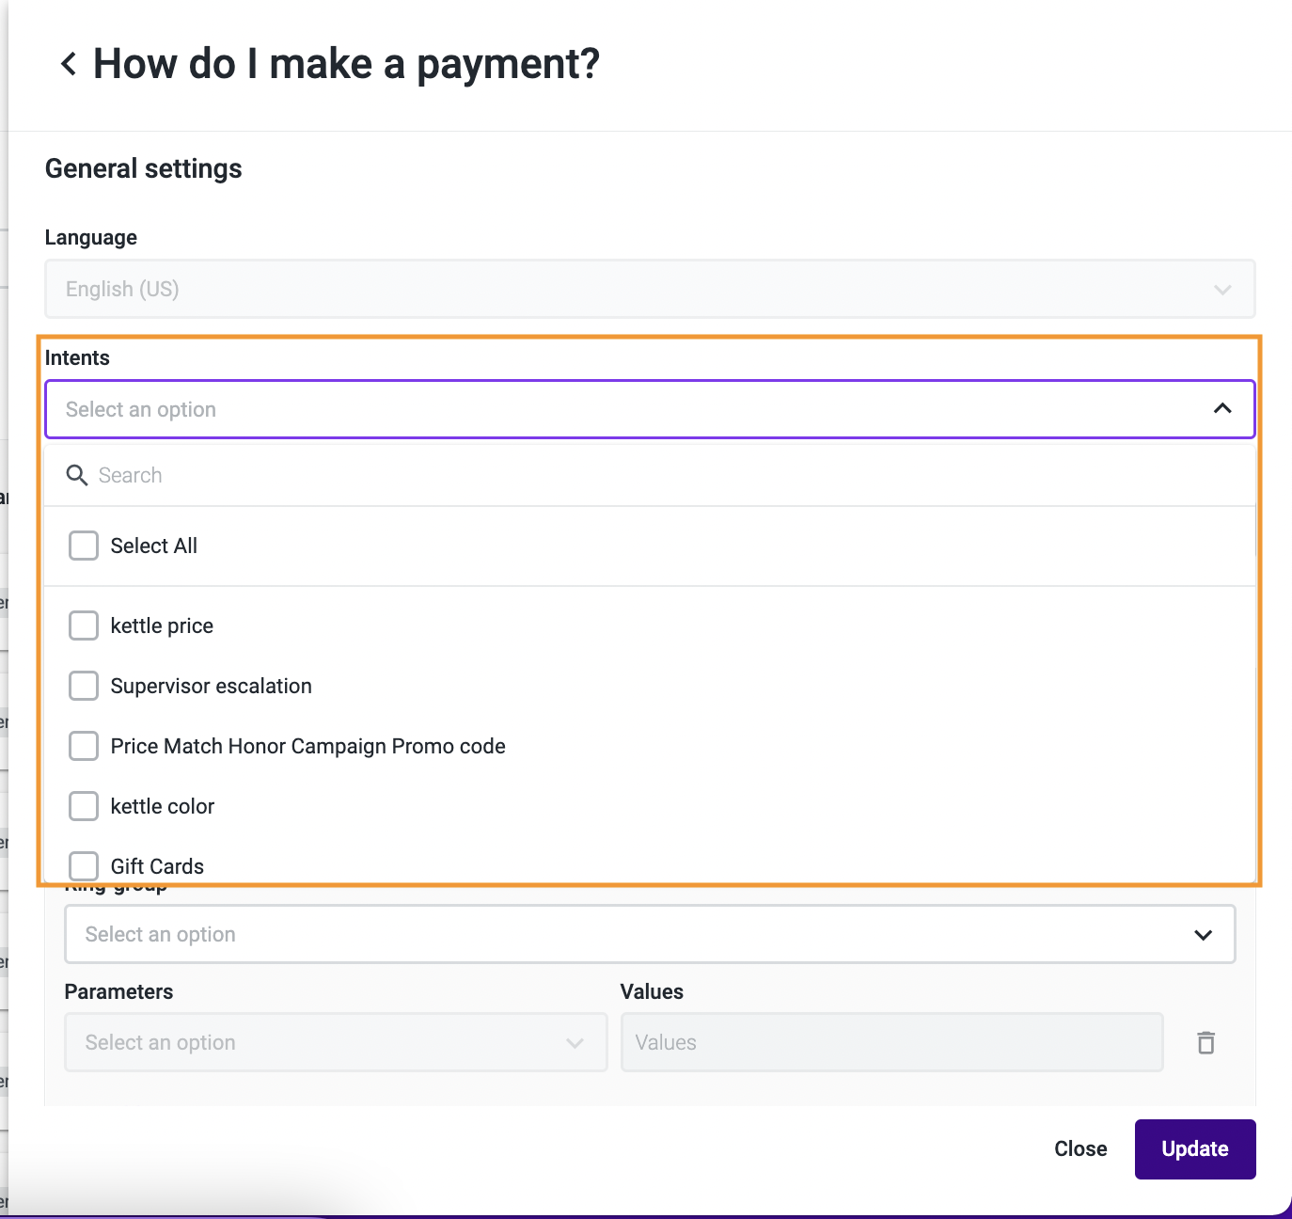Click the "kettle price" label text
Screen dimensions: 1292x1219
coord(162,625)
